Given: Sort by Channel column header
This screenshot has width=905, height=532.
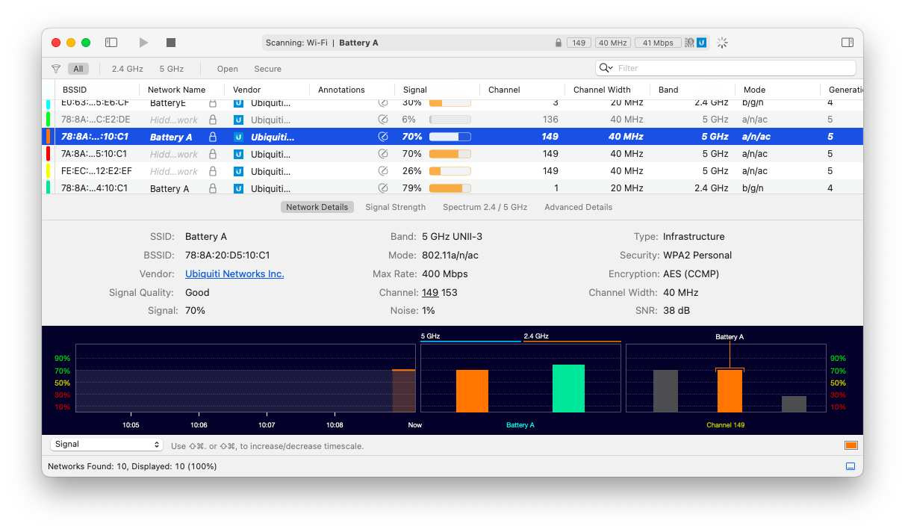Looking at the screenshot, I should pos(504,90).
